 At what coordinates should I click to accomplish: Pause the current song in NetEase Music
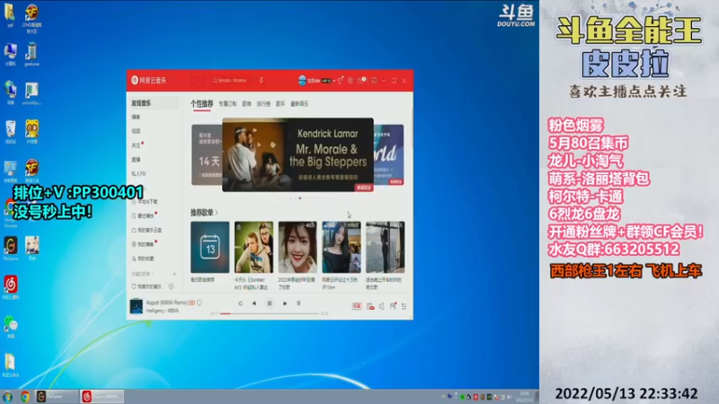(270, 303)
